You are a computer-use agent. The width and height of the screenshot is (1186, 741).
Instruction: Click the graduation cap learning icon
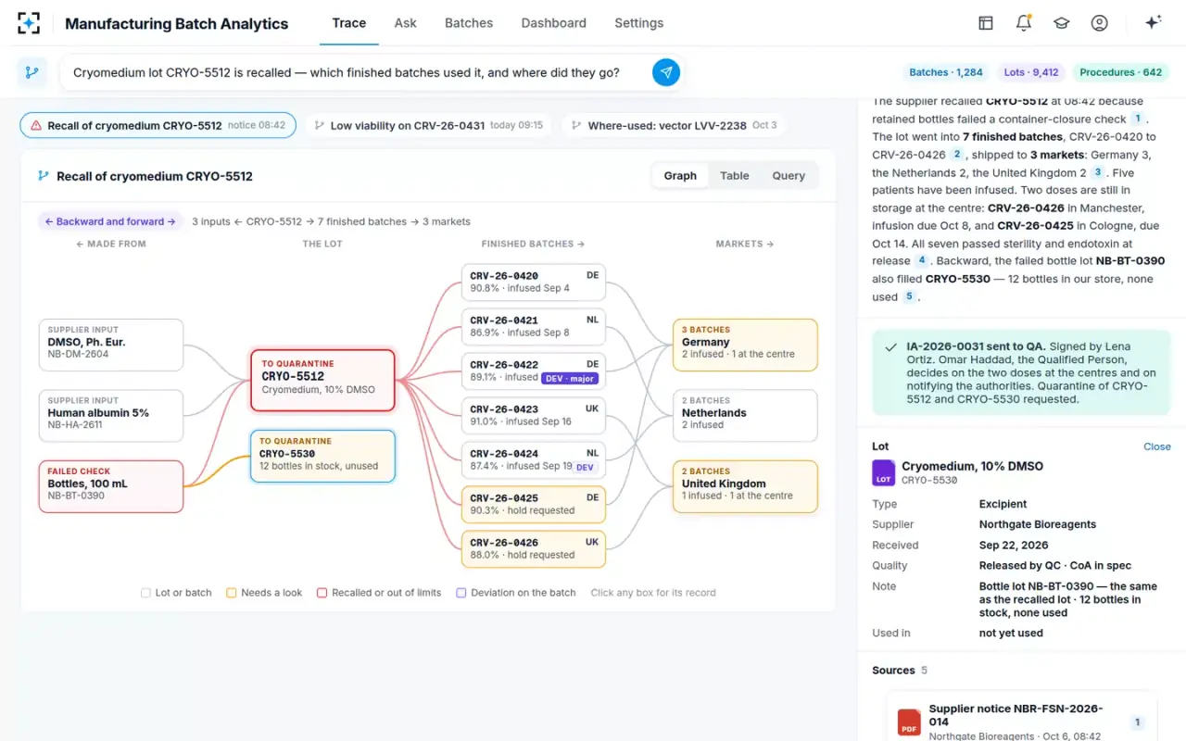1062,23
